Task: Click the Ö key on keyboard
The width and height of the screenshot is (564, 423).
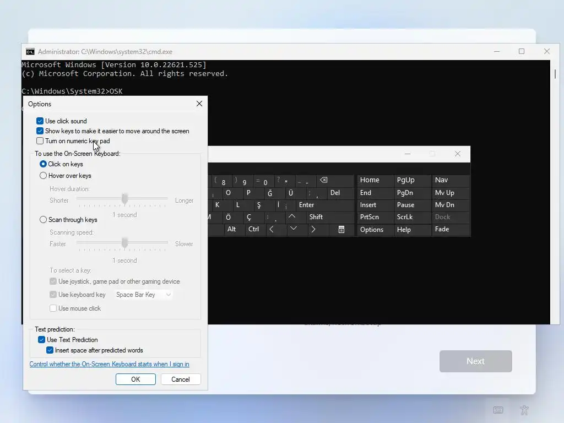Action: pos(232,217)
